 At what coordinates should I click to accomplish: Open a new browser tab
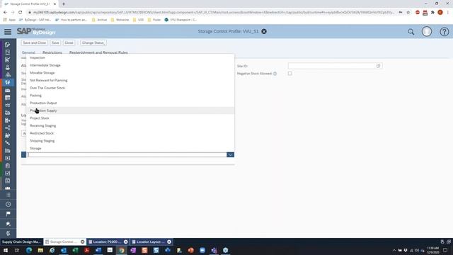[64, 4]
